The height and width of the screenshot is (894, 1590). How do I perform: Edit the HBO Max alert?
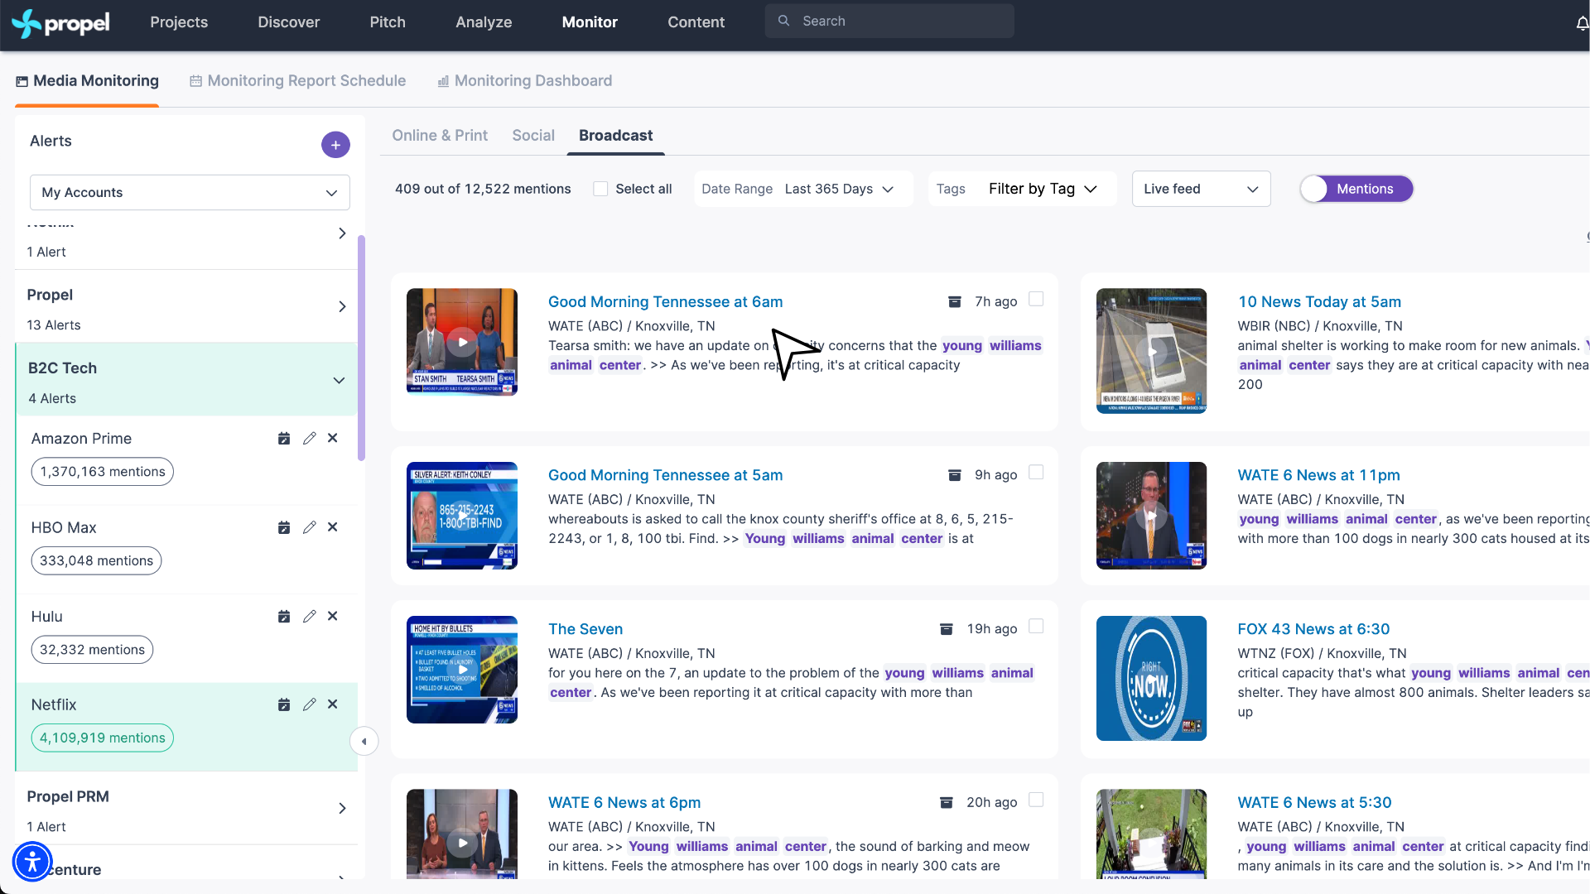pos(309,527)
